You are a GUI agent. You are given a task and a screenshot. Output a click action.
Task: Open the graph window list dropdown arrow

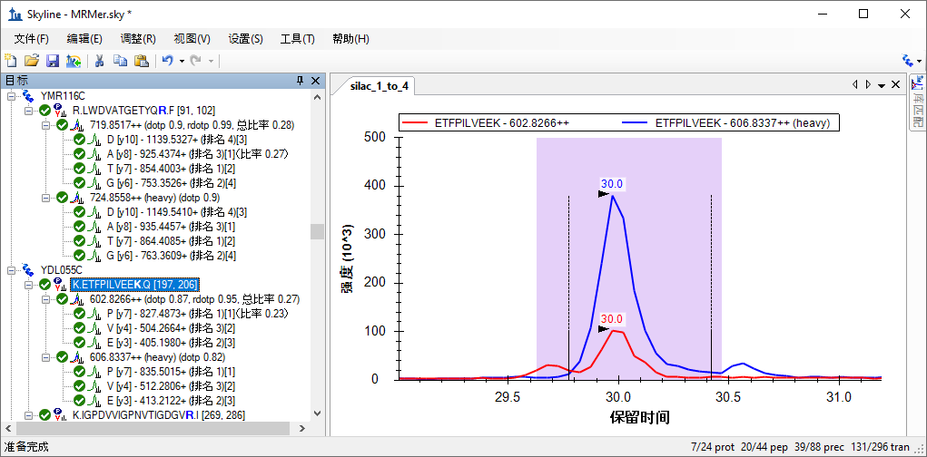click(882, 85)
